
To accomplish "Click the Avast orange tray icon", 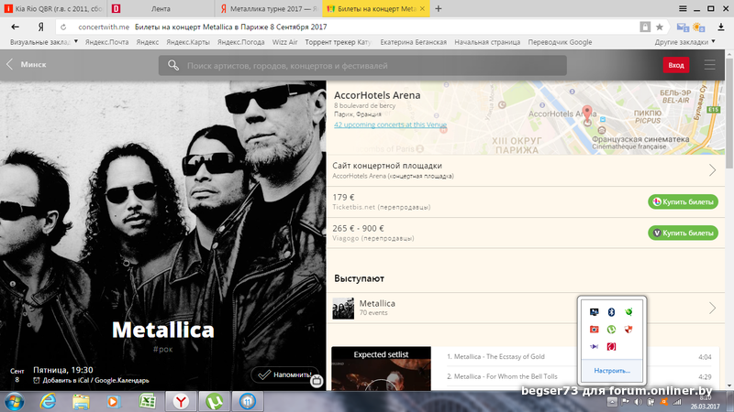I will coord(663,402).
